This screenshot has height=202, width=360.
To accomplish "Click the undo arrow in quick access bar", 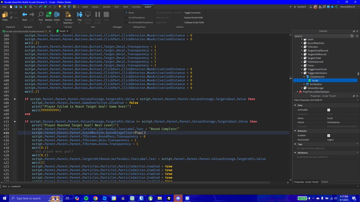I will click(x=35, y=7).
